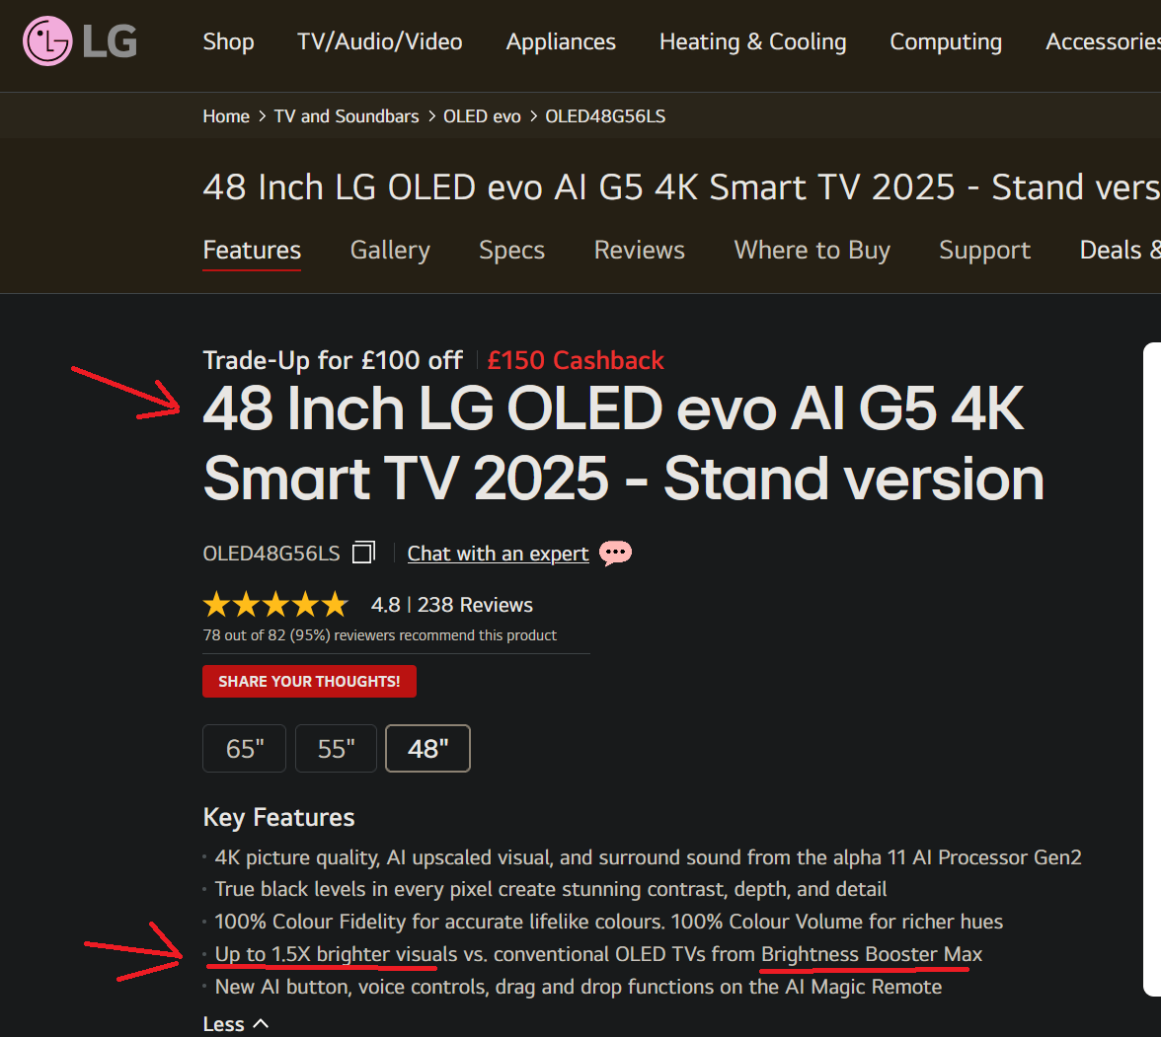Open the Computing menu
Screen dimensions: 1161x1037
click(x=945, y=41)
